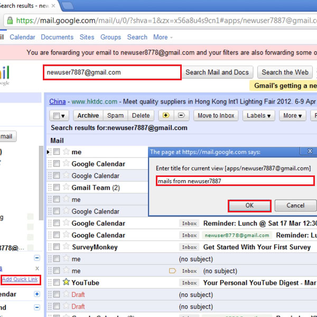Mark selected as Spam

(115, 115)
